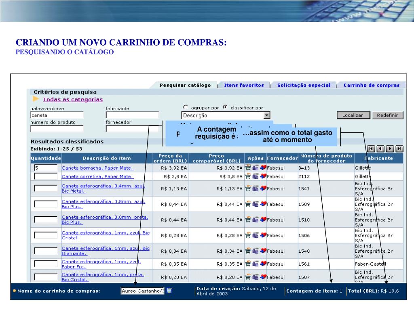This screenshot has width=414, height=310.
Task: Click supplier product number 1561
Action: (x=304, y=264)
